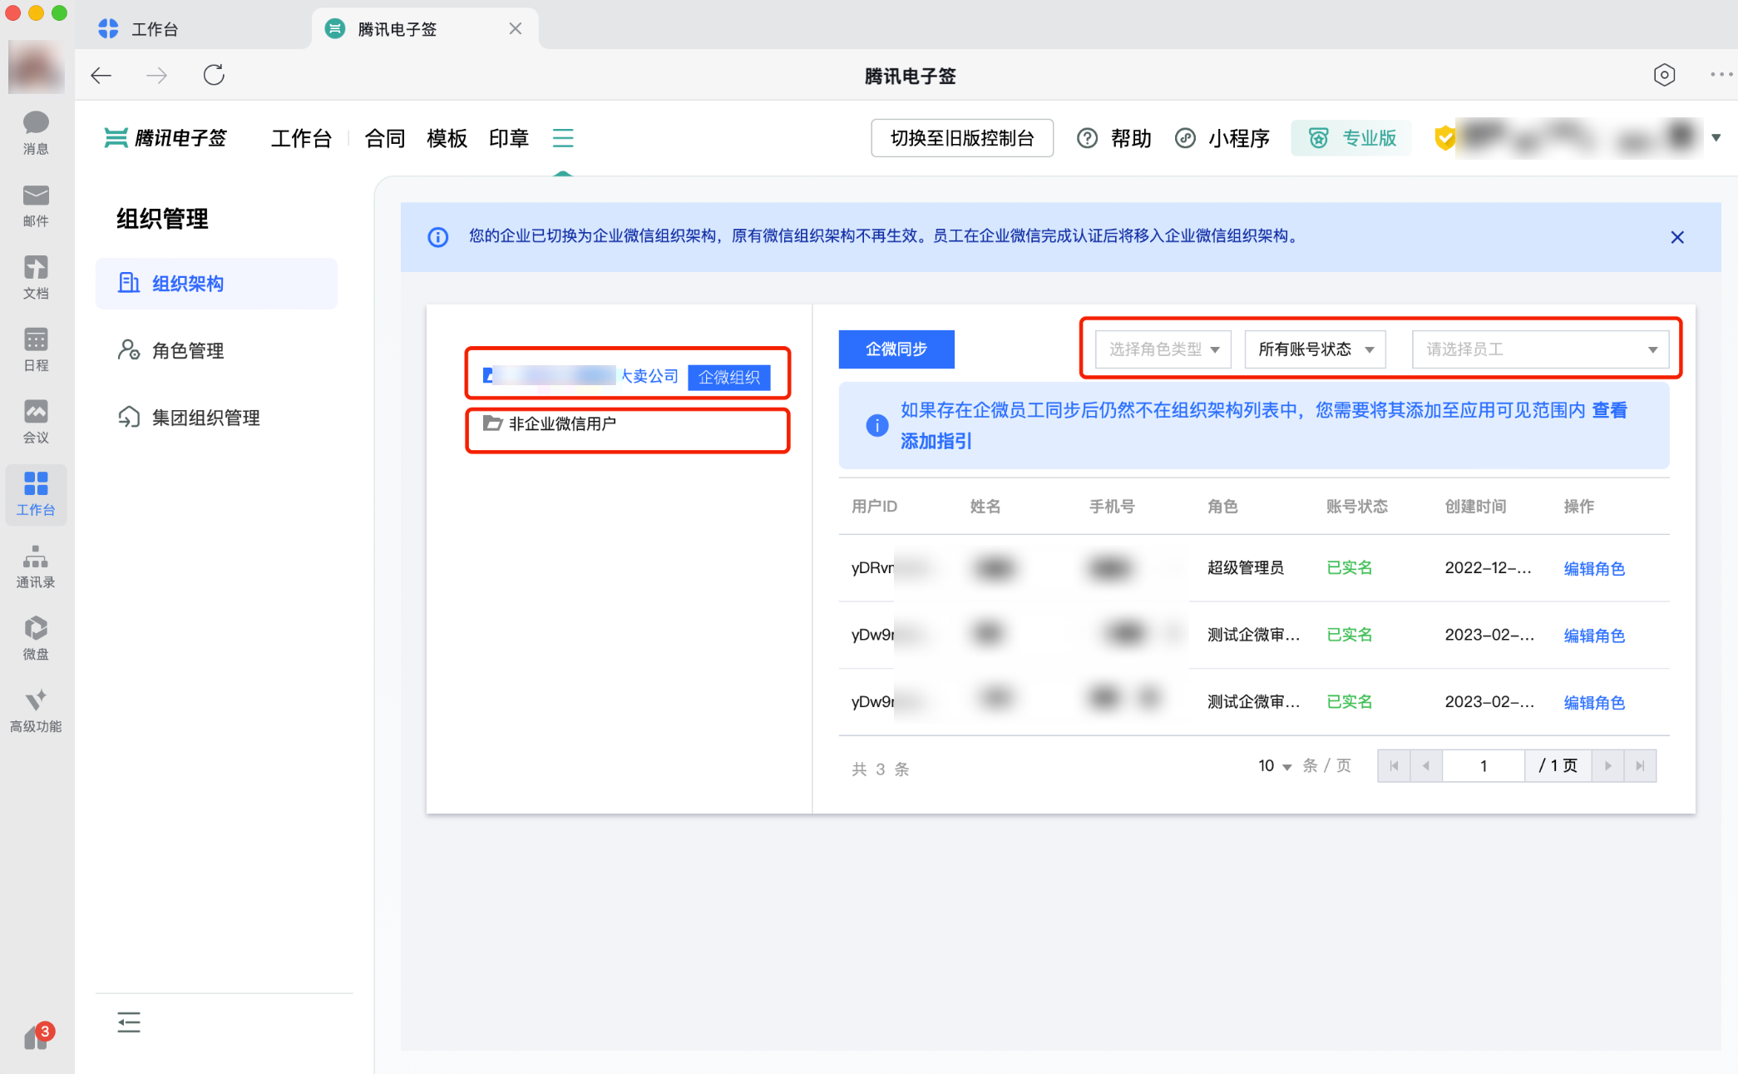Open the 邮件 mail sidebar icon
The width and height of the screenshot is (1738, 1074).
coord(36,205)
